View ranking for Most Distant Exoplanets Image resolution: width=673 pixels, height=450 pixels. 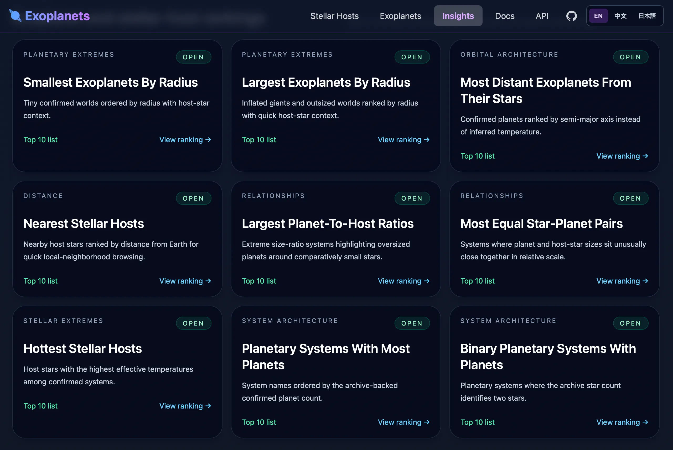tap(622, 156)
